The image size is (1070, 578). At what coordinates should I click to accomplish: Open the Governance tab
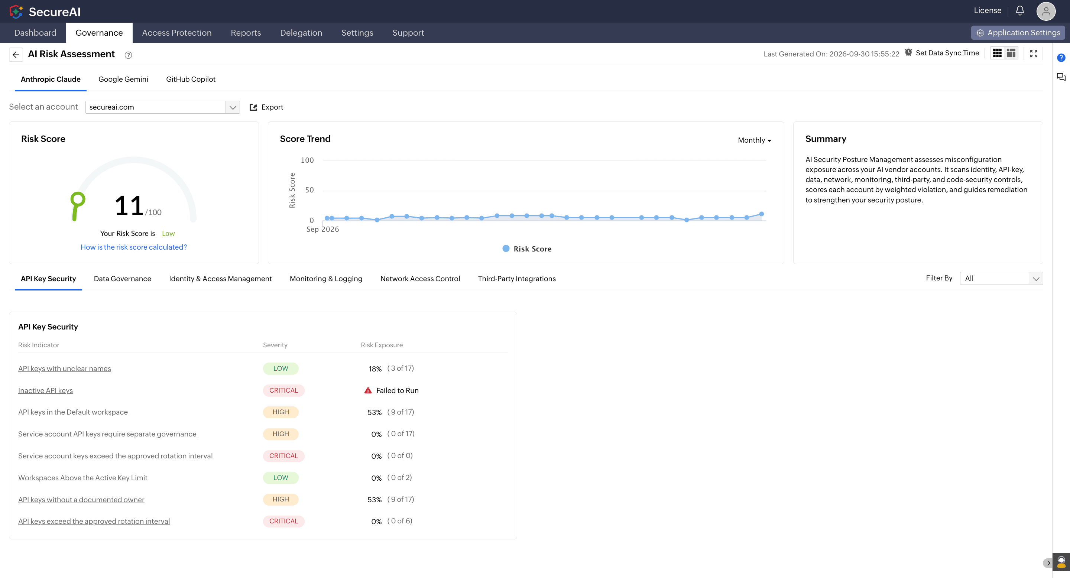(x=99, y=33)
